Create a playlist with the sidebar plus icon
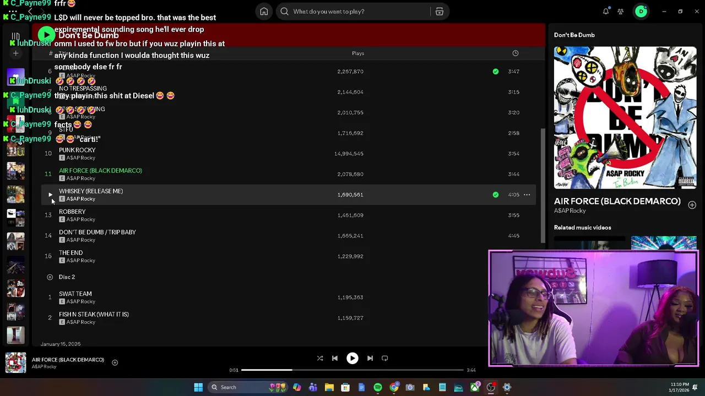Viewport: 705px width, 396px height. pyautogui.click(x=15, y=53)
